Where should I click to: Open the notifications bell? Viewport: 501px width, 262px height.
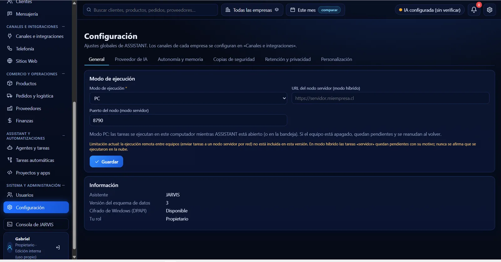[474, 10]
